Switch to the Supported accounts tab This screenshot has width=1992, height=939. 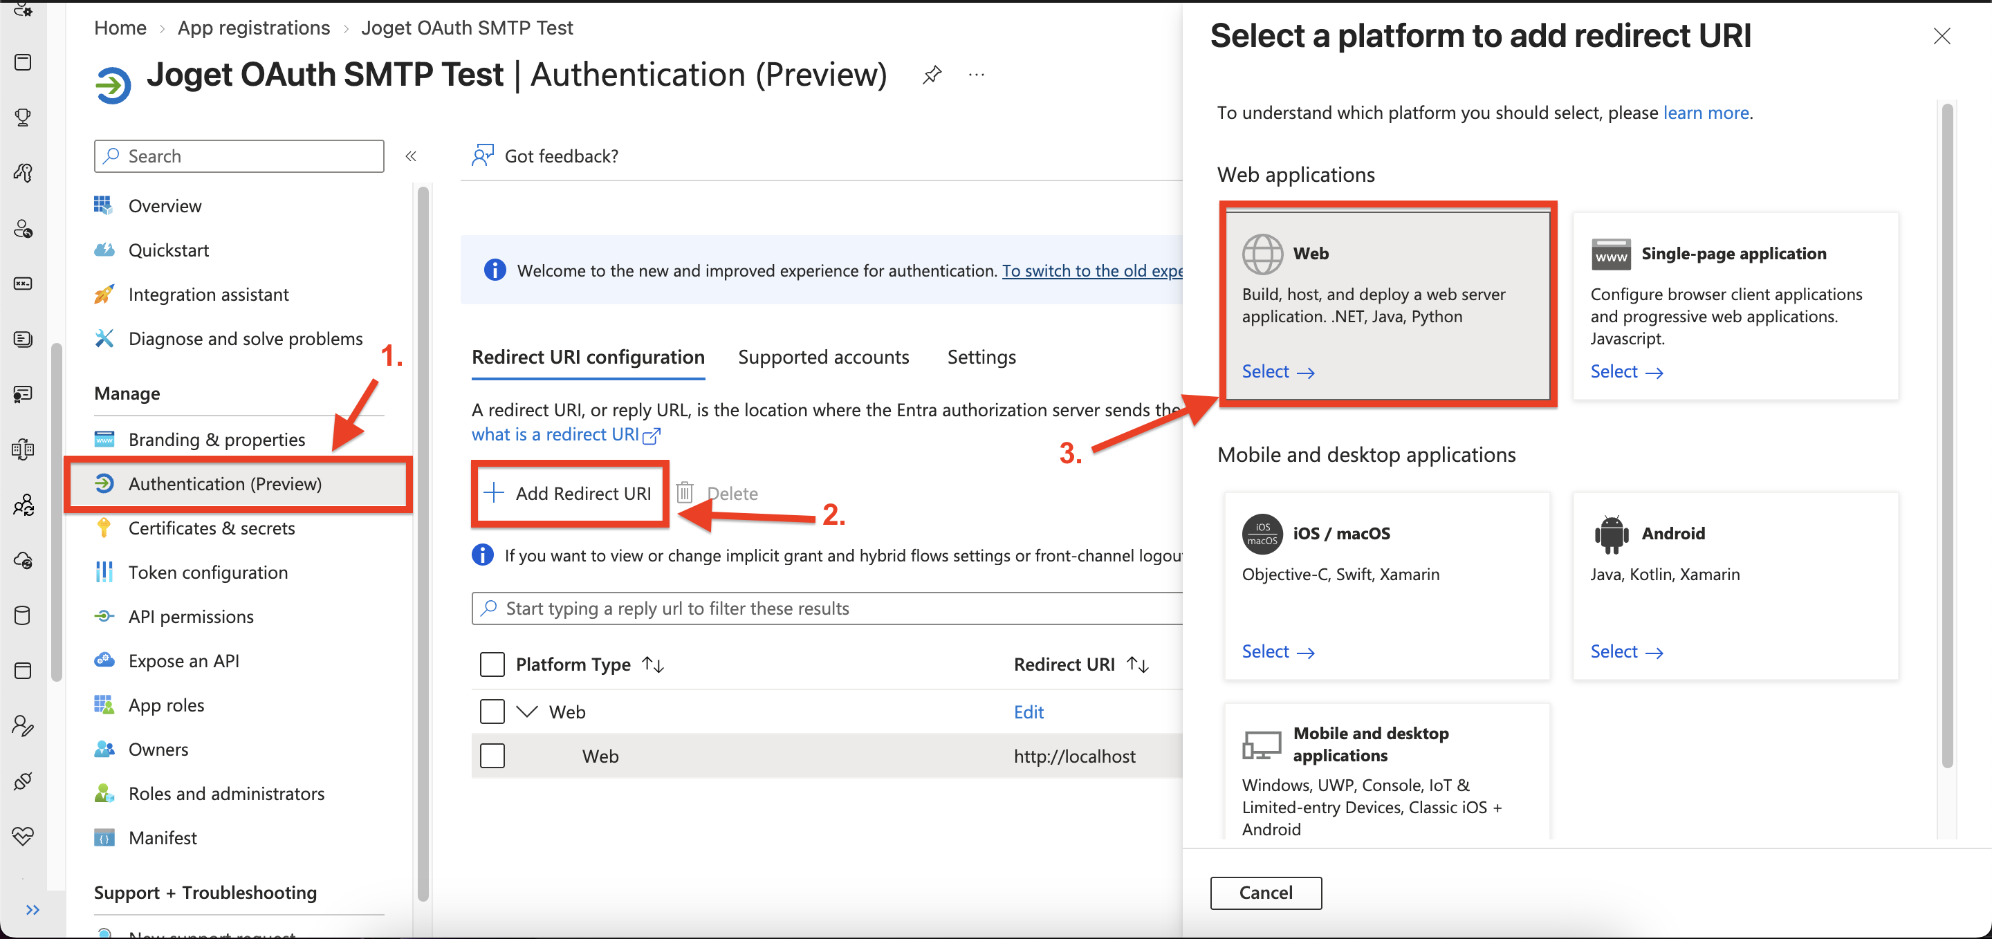coord(824,357)
